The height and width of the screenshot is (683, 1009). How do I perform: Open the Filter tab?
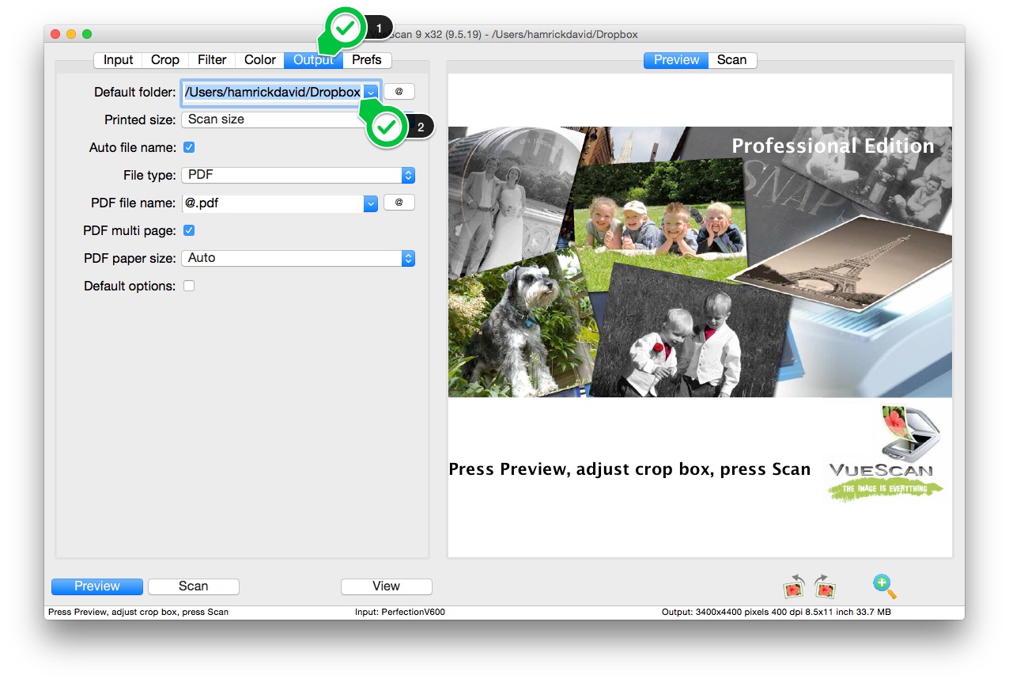[212, 60]
